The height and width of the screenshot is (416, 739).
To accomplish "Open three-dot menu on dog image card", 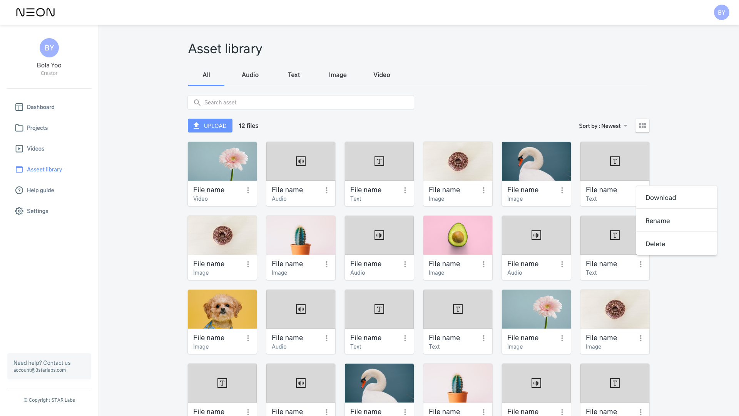I will 248,338.
